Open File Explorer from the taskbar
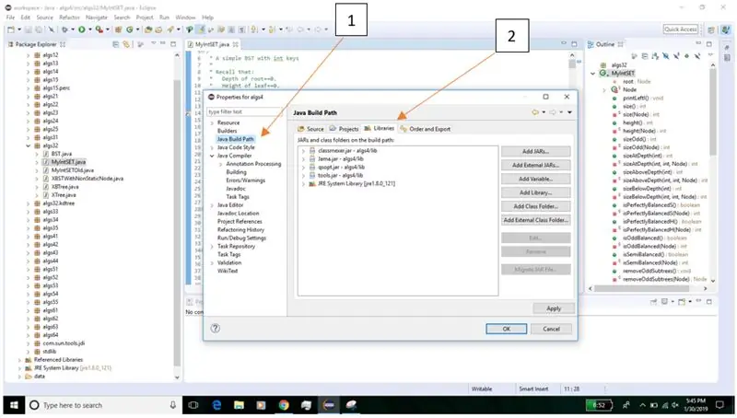Viewport: 737px width, 418px height. click(239, 405)
